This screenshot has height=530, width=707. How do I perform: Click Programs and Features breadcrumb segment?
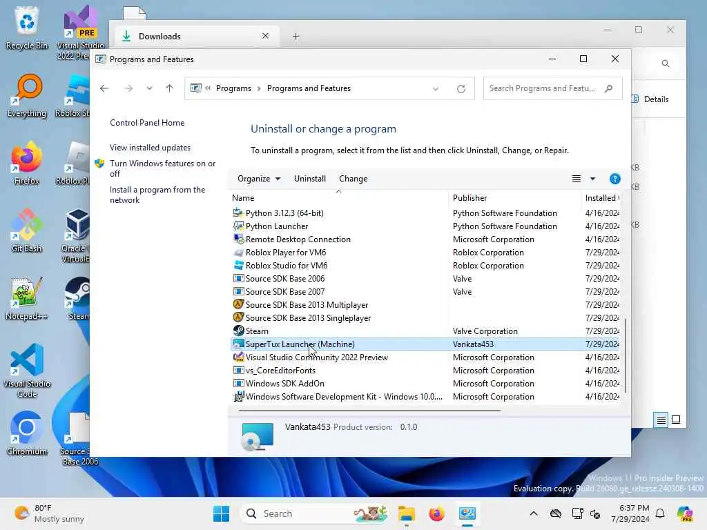click(x=309, y=88)
